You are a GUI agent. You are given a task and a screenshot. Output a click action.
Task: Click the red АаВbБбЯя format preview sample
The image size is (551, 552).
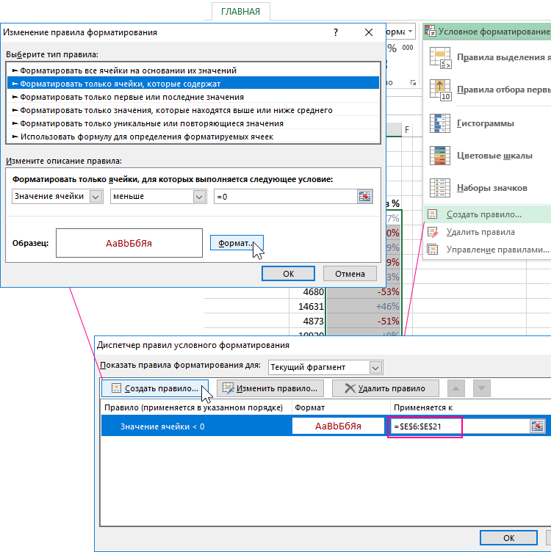point(129,242)
